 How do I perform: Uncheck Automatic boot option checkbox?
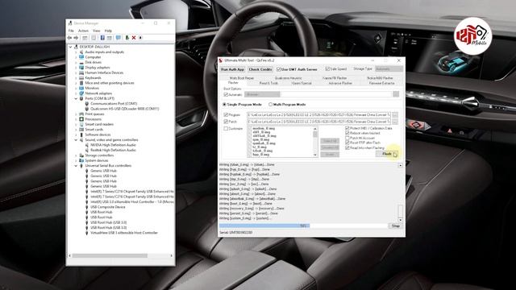tap(226, 95)
